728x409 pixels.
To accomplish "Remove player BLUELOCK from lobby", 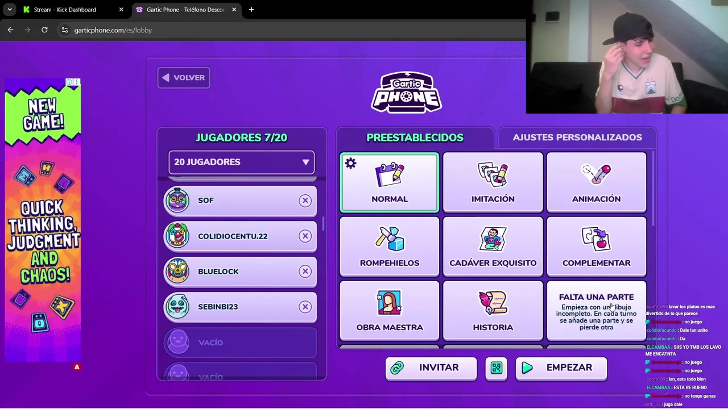I will click(x=305, y=271).
